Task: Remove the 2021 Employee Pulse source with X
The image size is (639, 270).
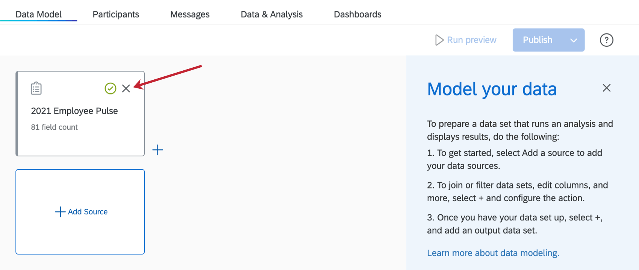Action: point(126,88)
